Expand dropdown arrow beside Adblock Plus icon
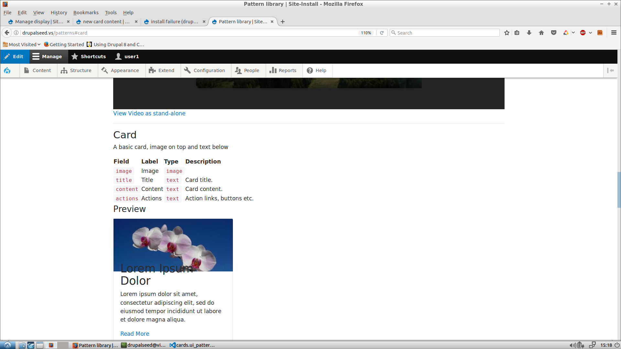 click(x=590, y=33)
